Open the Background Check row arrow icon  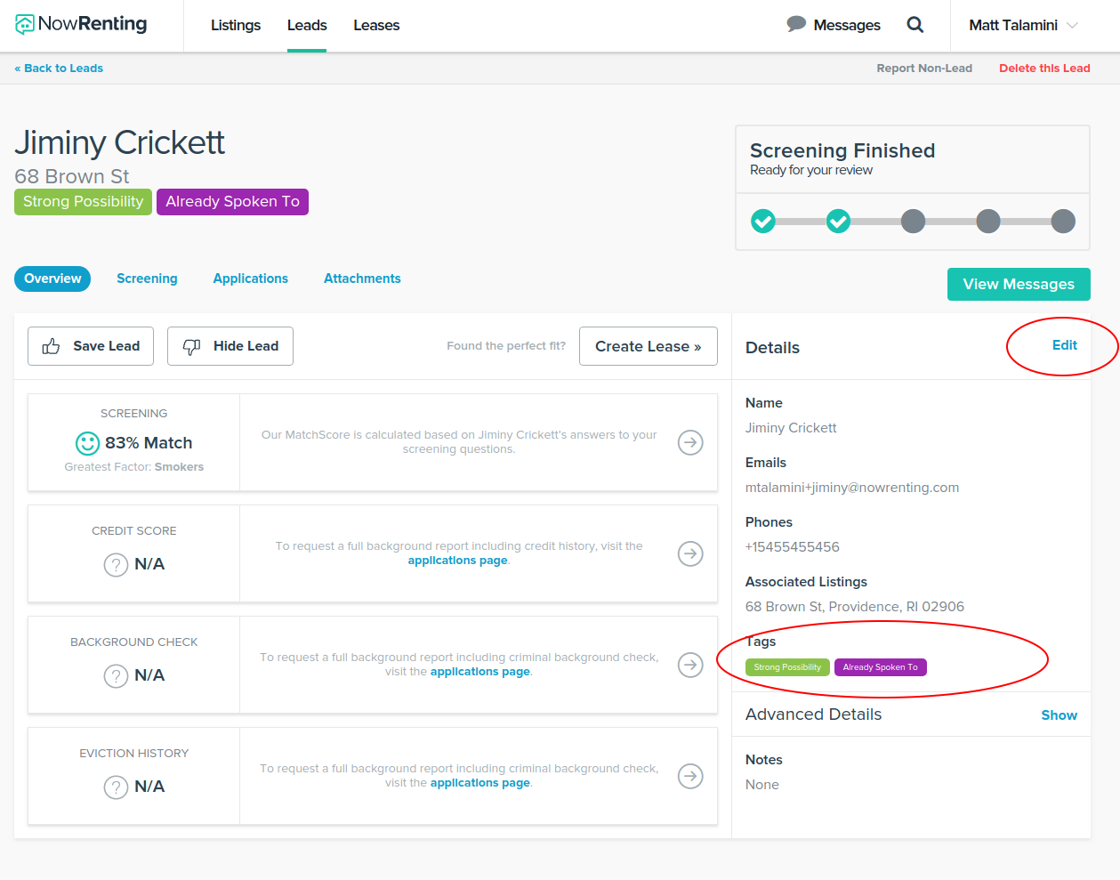(x=690, y=665)
